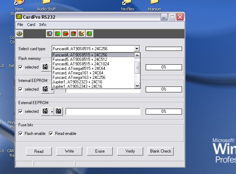Open the Card menu
Viewport: 236px width, 174px height.
31,25
